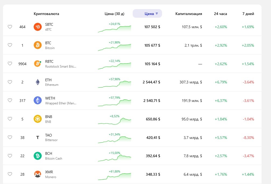Sort by 24 часа column header
The width and height of the screenshot is (271, 184).
pos(220,14)
